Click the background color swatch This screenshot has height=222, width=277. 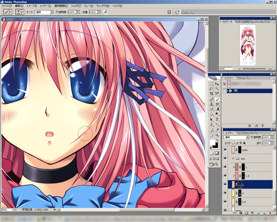tap(216, 146)
